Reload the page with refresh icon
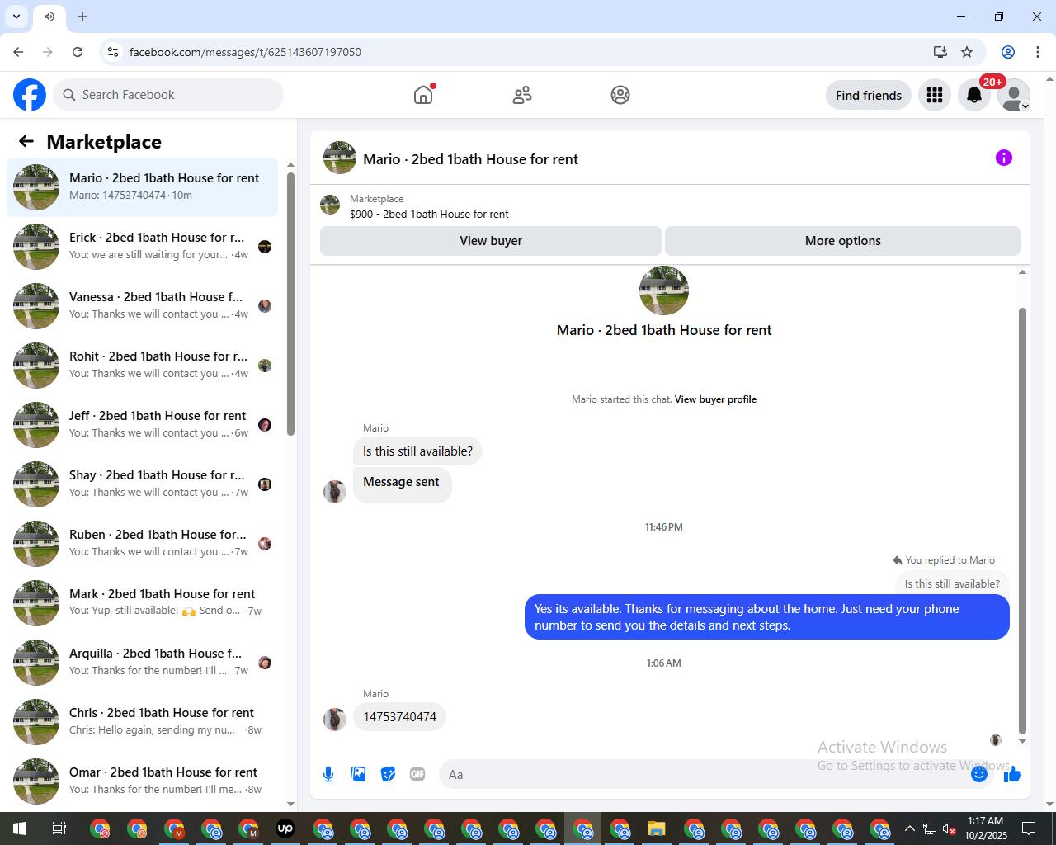Viewport: 1056px width, 845px height. 78,52
